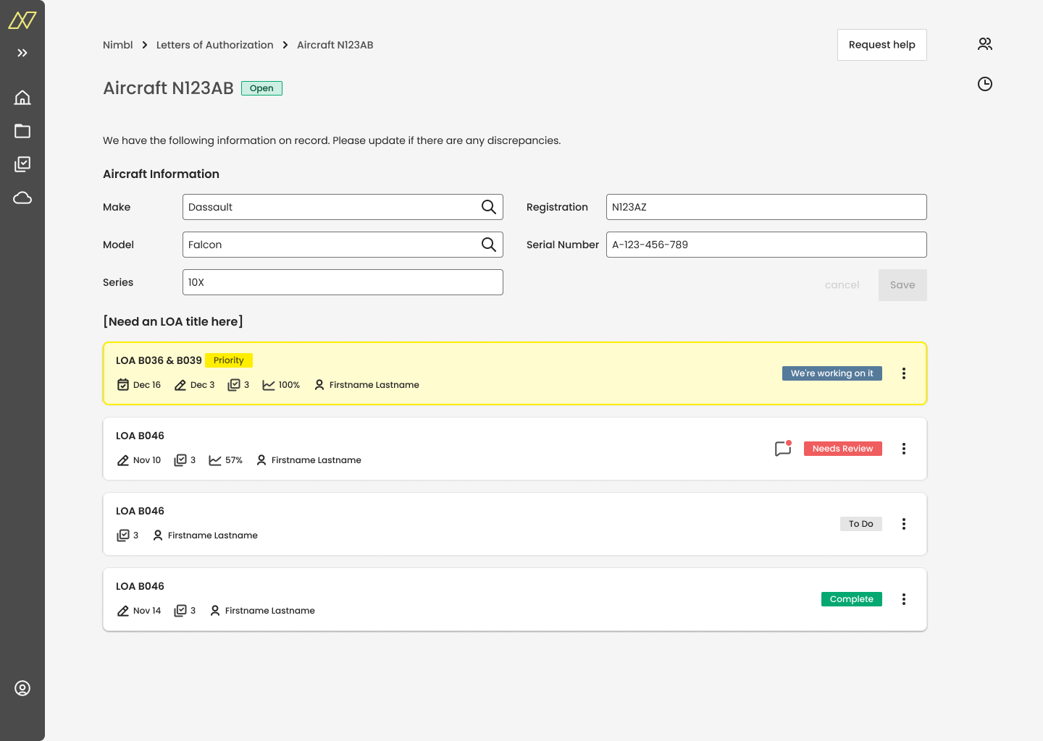Screen dimensions: 1043x741
Task: Click the calendar due date icon beside Dec 16
Action: 123,385
